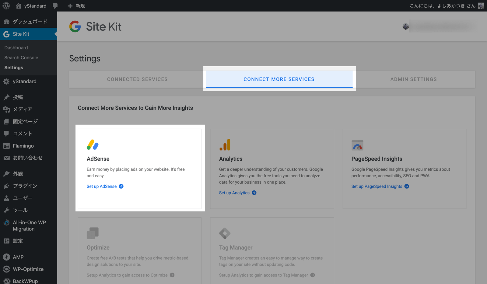The width and height of the screenshot is (487, 284).
Task: Click the arrow circle after Set up AdSense
Action: coord(121,186)
